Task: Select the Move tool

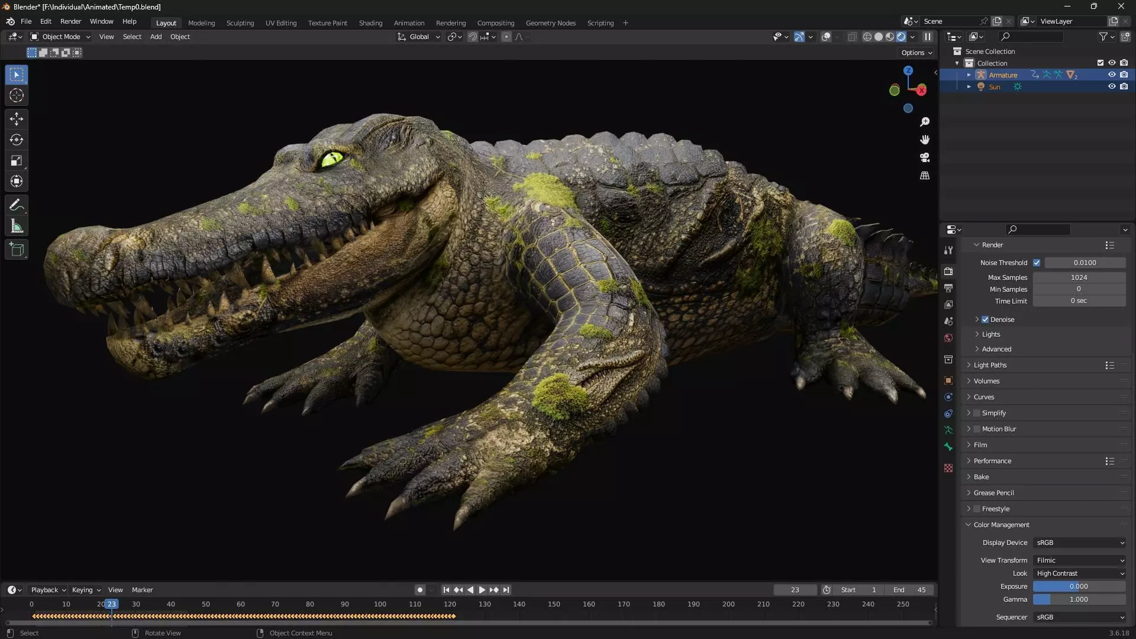Action: [x=17, y=119]
